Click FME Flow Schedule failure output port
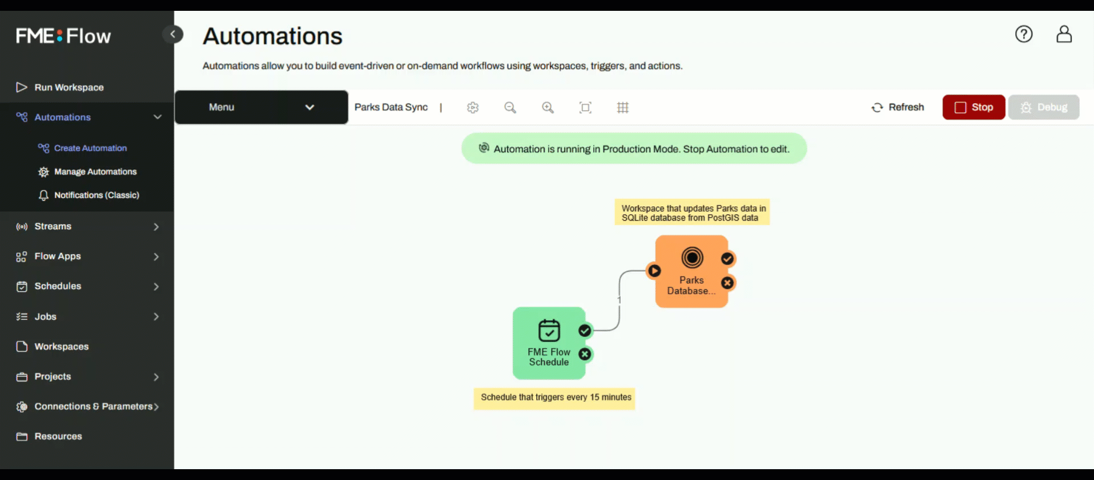This screenshot has height=480, width=1094. (585, 354)
